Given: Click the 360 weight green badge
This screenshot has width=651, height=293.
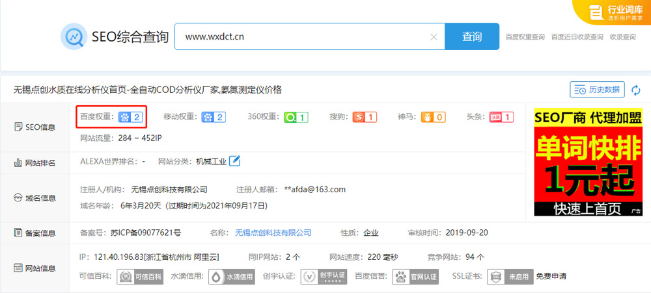Looking at the screenshot, I should [296, 117].
